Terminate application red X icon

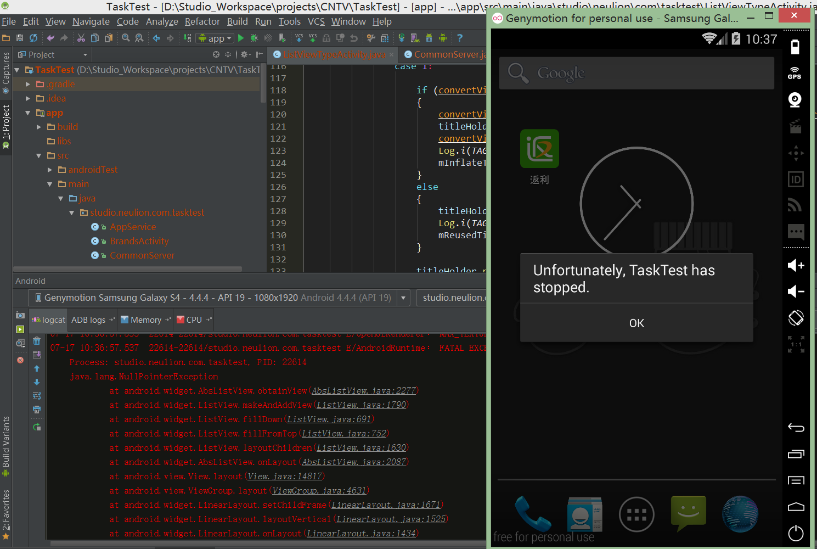point(20,360)
